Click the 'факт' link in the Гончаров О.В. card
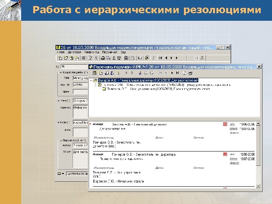This screenshot has height=204, width=272. tap(234, 163)
